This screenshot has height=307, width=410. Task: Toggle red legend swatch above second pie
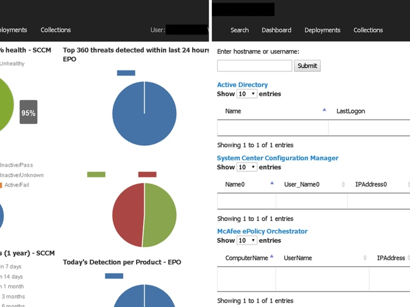click(147, 174)
